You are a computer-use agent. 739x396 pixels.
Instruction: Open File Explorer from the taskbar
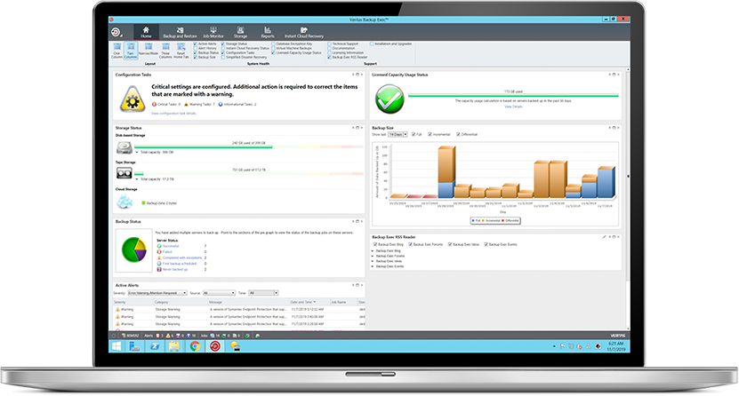(x=174, y=346)
